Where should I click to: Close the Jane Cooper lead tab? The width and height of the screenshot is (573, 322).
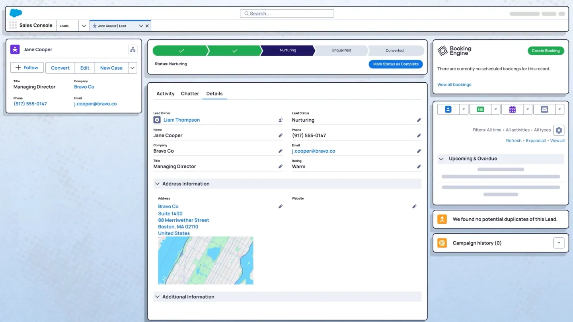(147, 26)
